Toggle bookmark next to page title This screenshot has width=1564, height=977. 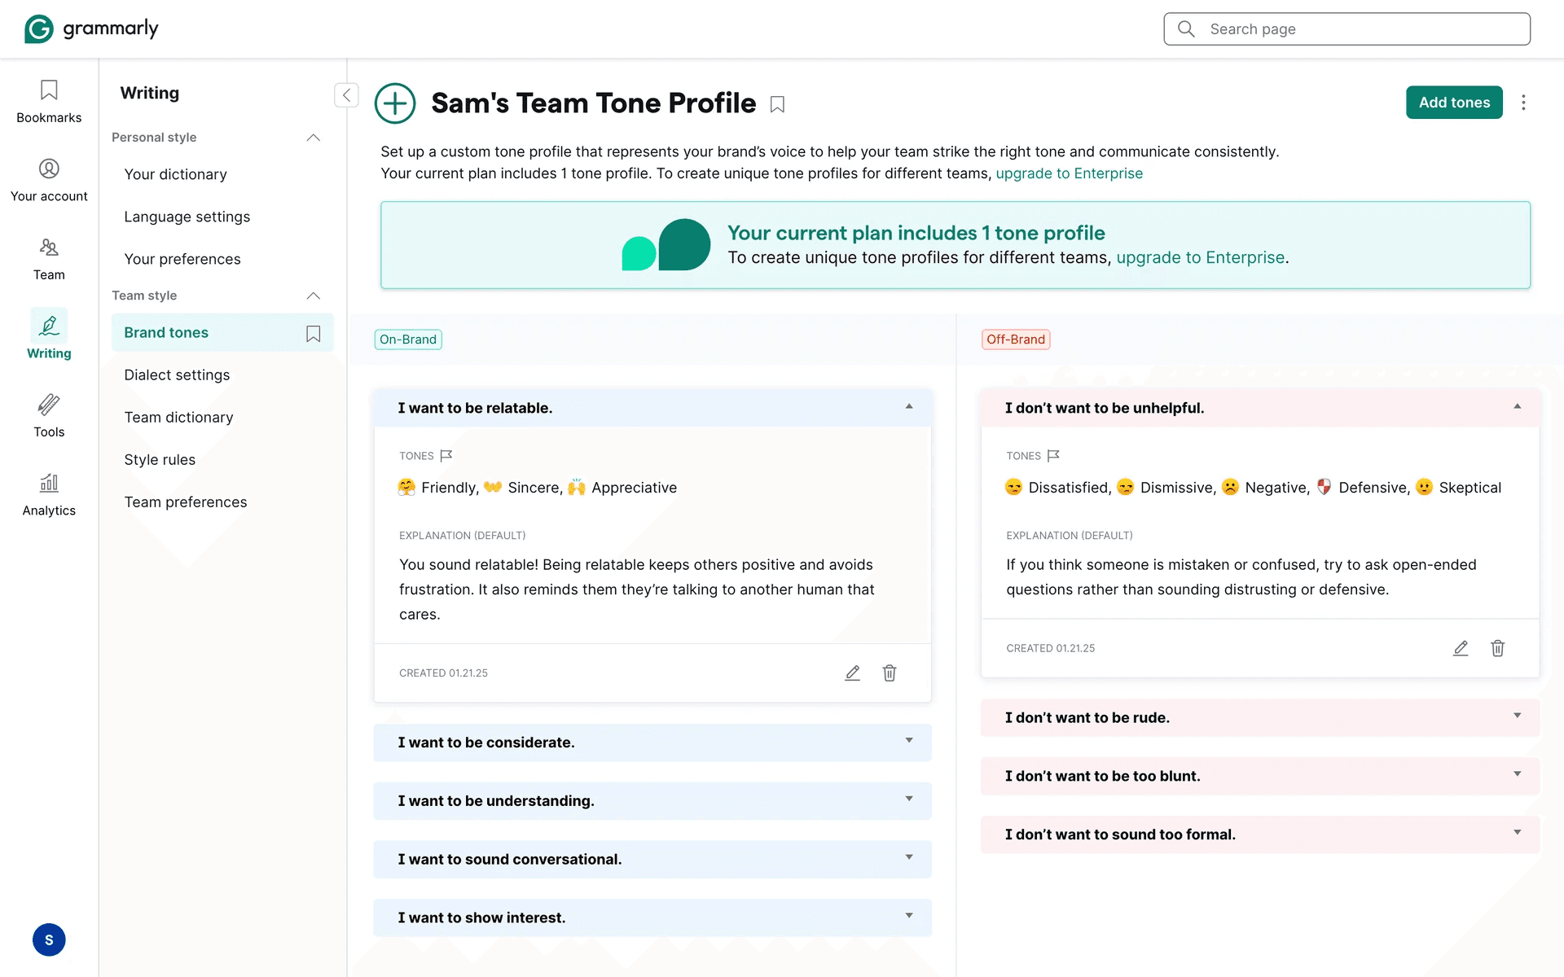pos(777,105)
